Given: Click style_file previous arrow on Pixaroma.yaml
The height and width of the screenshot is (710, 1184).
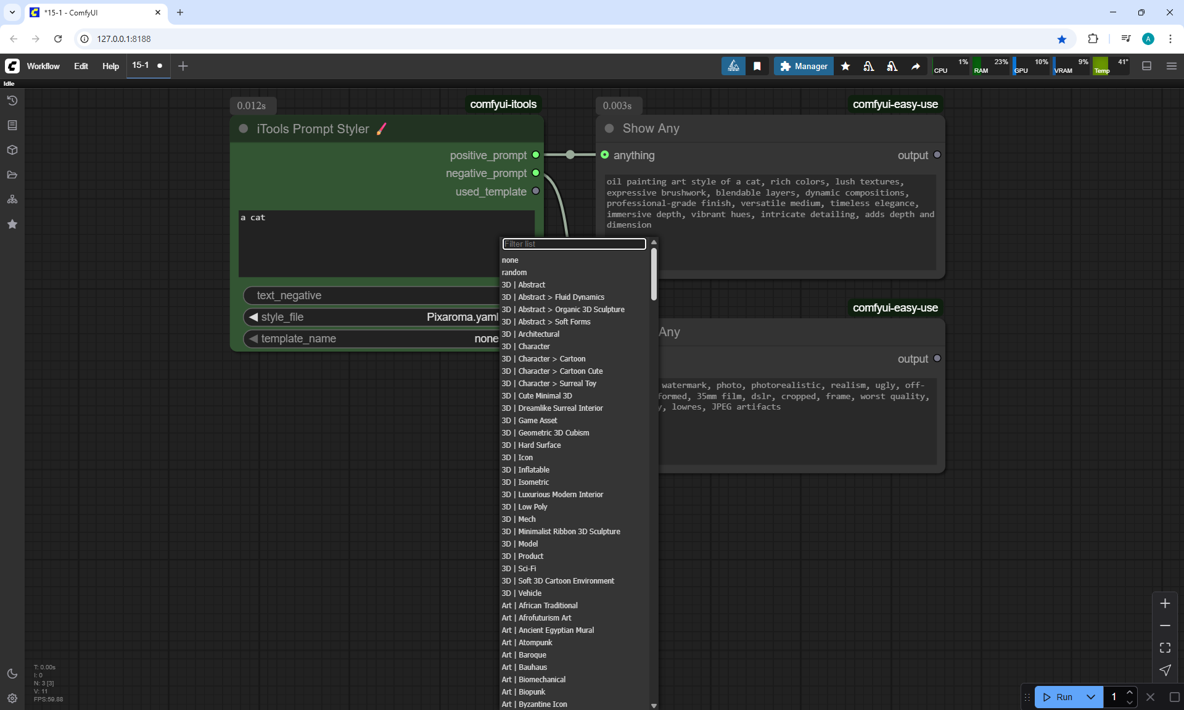Looking at the screenshot, I should tap(253, 317).
